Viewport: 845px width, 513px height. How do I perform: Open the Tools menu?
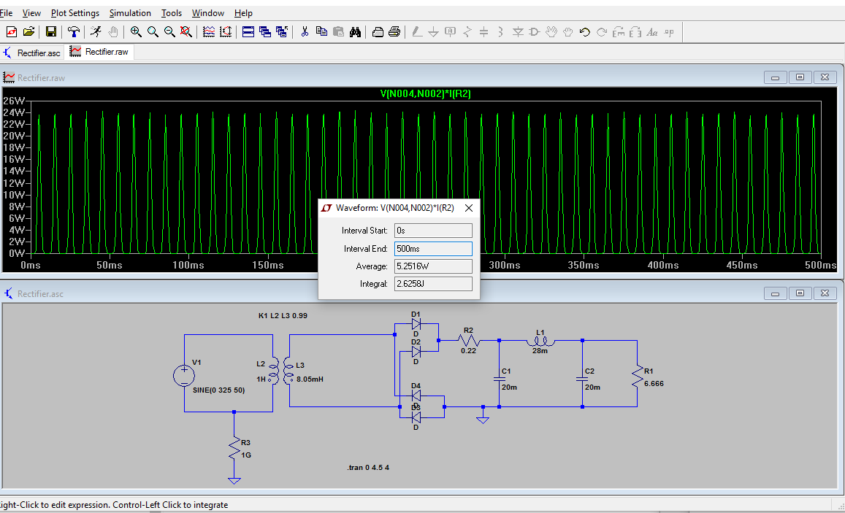coord(172,13)
